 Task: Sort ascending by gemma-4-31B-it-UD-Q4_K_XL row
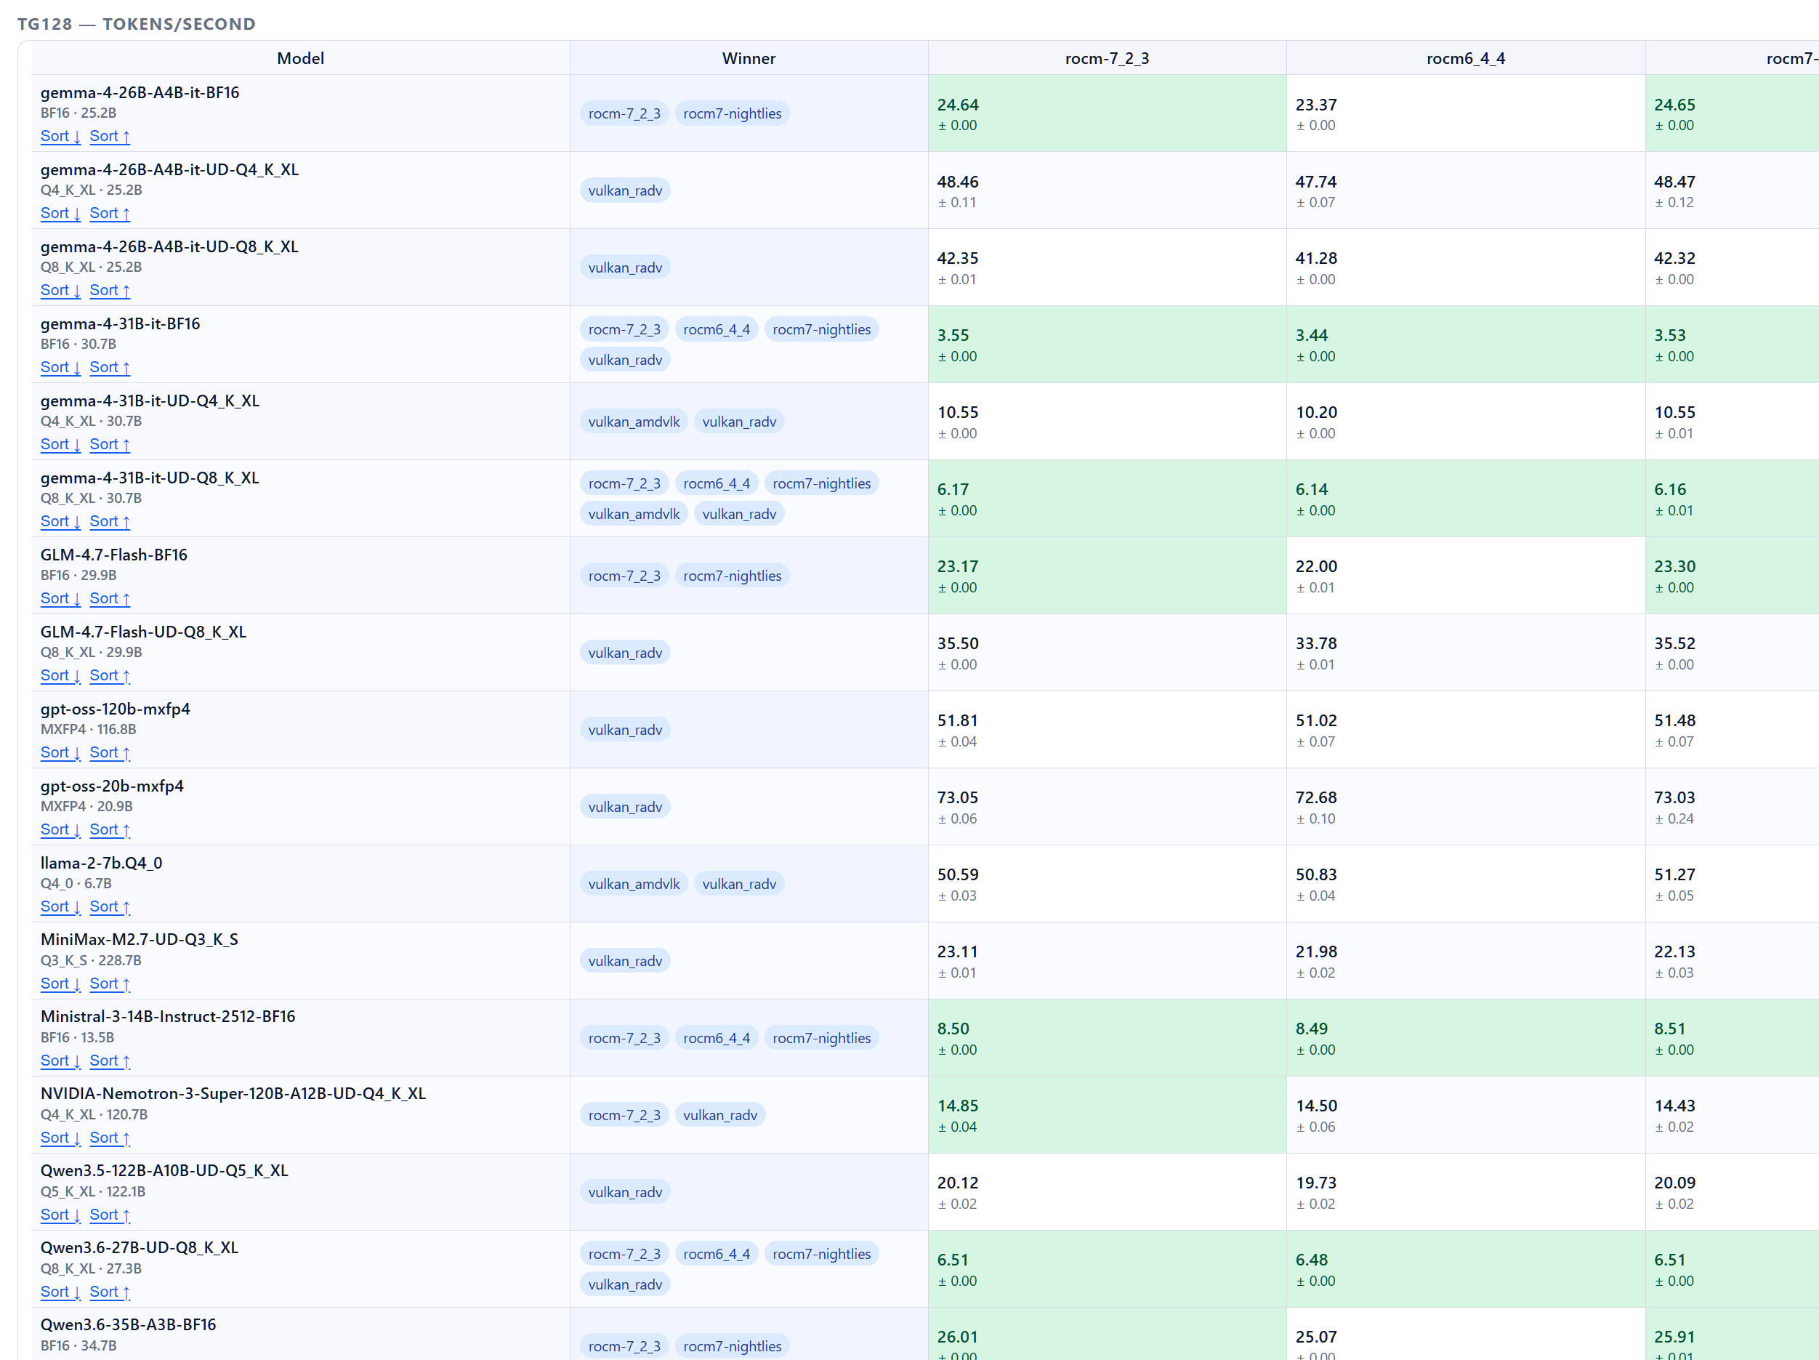click(109, 444)
